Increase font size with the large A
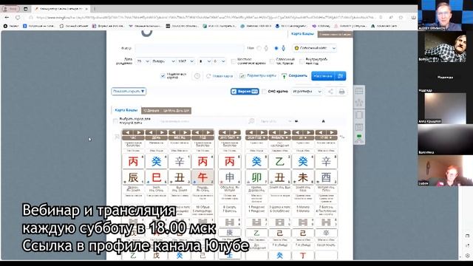The height and width of the screenshot is (266, 473). (x=323, y=121)
